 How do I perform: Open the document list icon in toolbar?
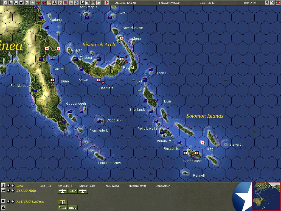[11, 3]
